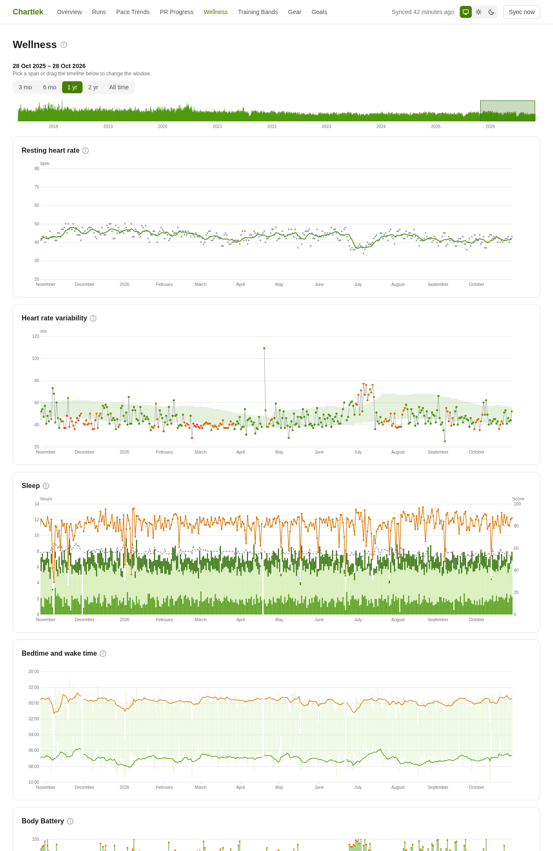Viewport: 553px width, 851px height.
Task: Click the "Resting heart rate" chart title
Action: [x=51, y=151]
